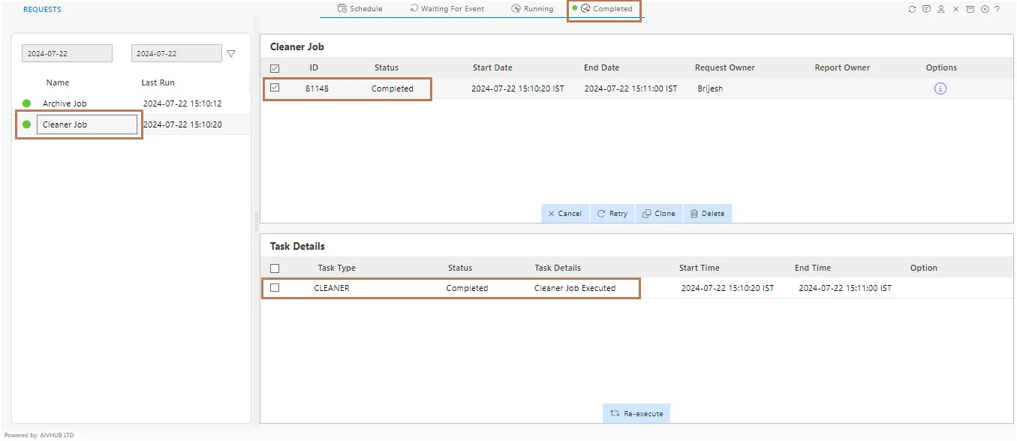
Task: Click the Last Run column header
Action: pyautogui.click(x=158, y=82)
